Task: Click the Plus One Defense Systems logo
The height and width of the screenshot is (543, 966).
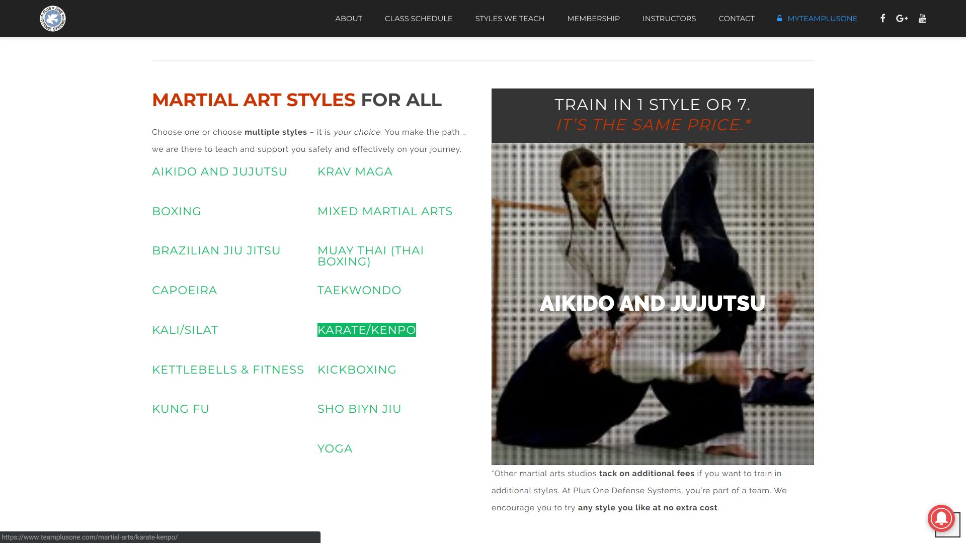Action: coord(53,19)
